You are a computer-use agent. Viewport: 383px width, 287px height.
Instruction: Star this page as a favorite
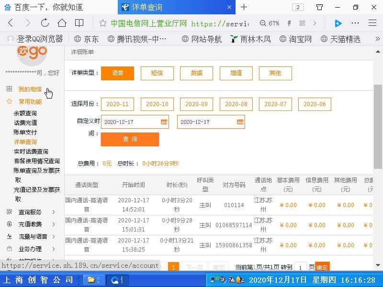[x=102, y=23]
